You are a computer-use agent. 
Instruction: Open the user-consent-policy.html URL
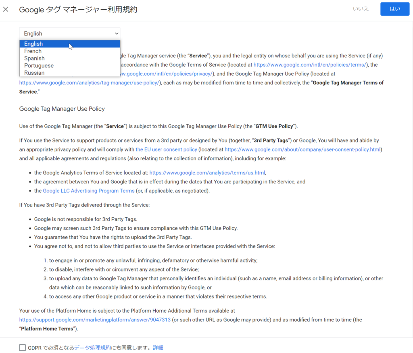(x=302, y=149)
